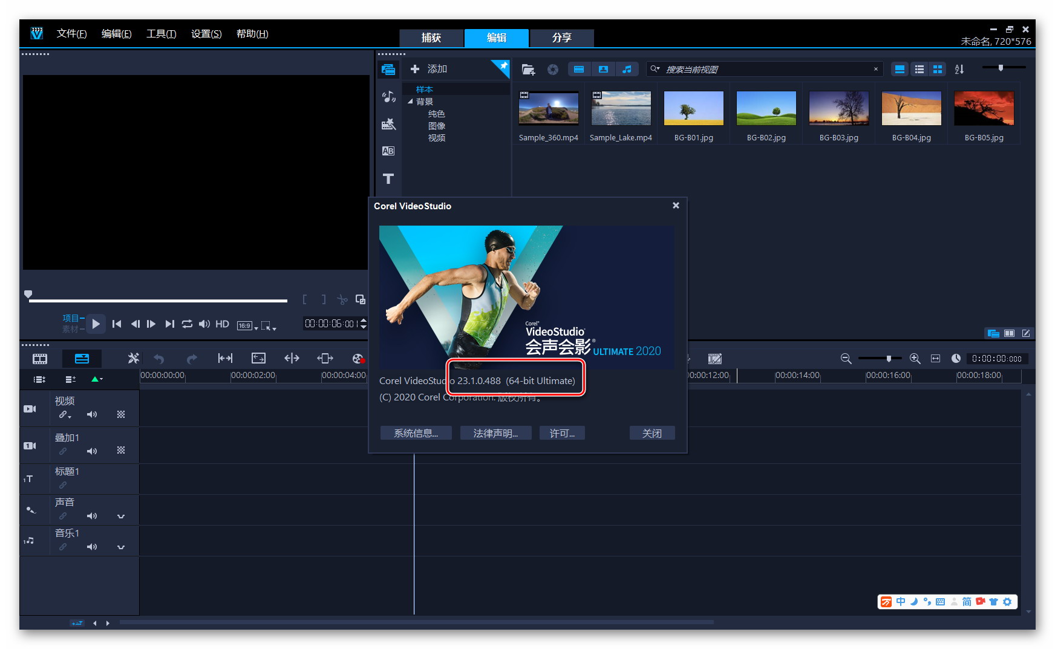
Task: Click the undo arrow in timeline toolbar
Action: pyautogui.click(x=159, y=359)
